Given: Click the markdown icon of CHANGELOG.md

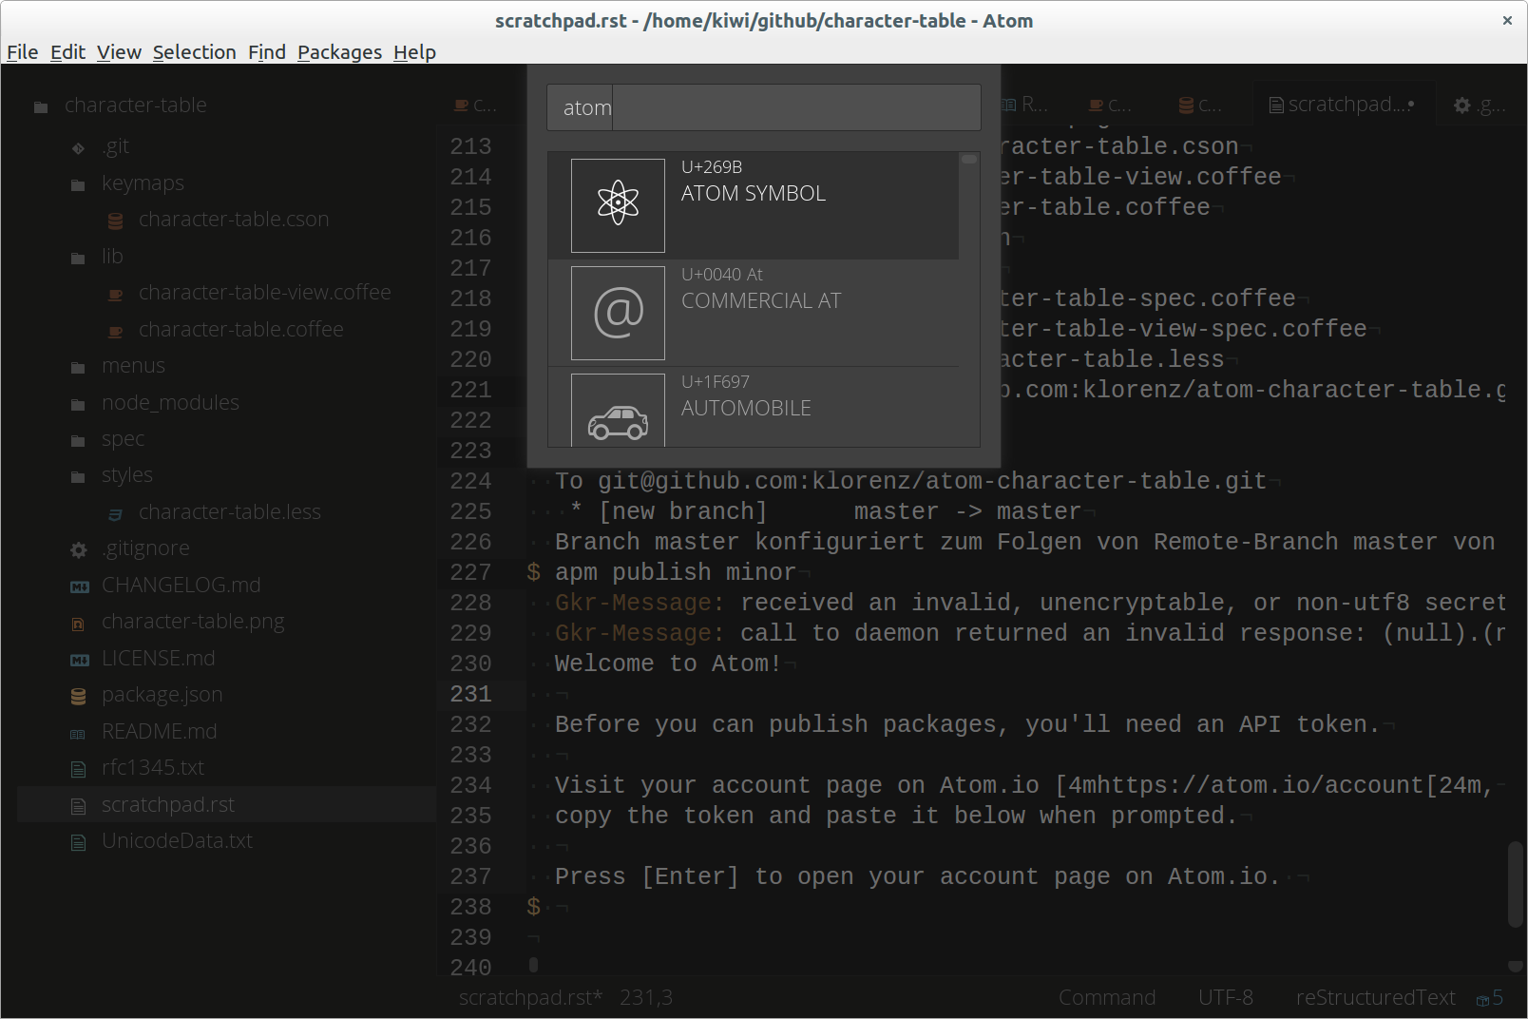Looking at the screenshot, I should tap(79, 586).
